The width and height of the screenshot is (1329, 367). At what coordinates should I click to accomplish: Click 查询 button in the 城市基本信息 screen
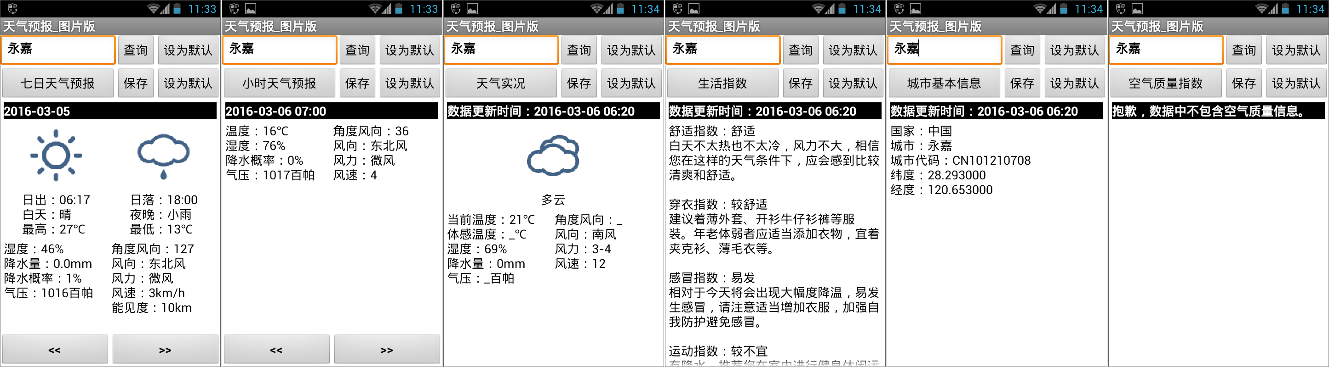pyautogui.click(x=1022, y=50)
